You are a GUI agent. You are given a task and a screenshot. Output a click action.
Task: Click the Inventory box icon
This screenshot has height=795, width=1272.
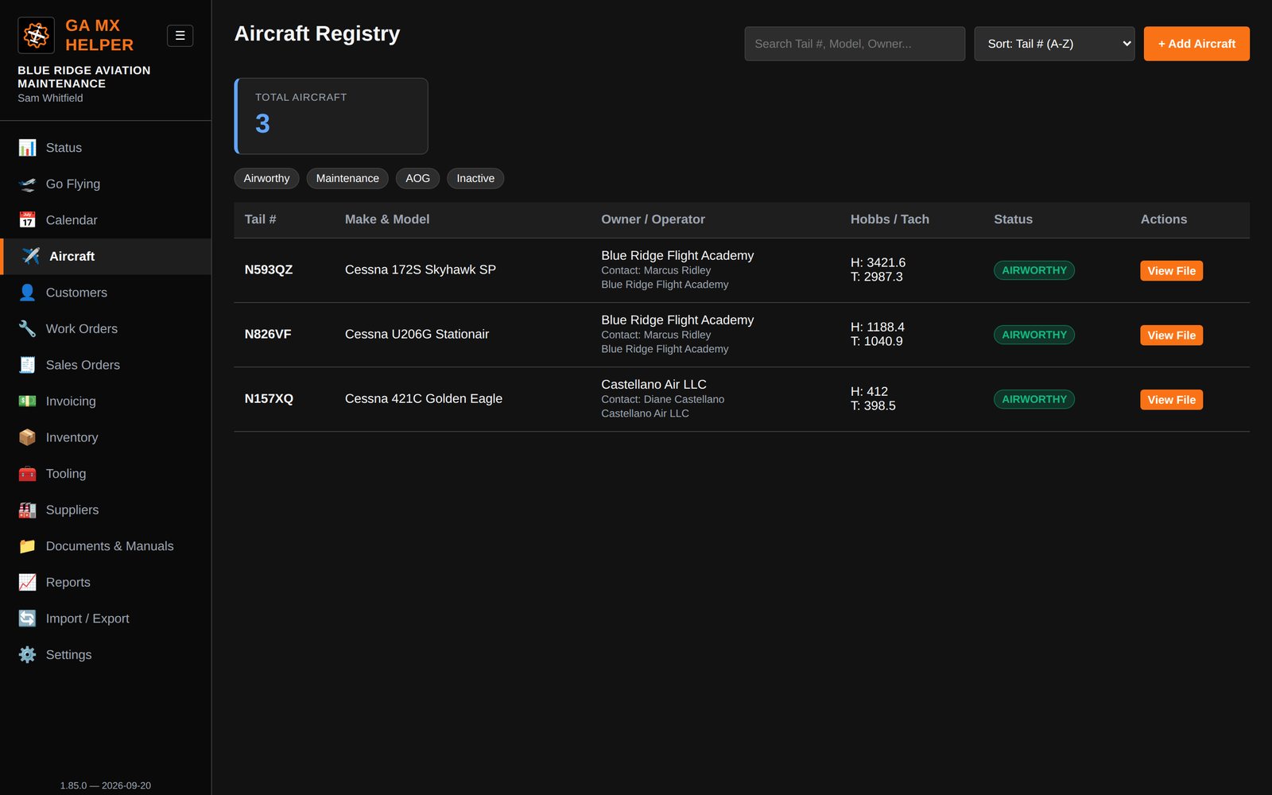coord(27,437)
